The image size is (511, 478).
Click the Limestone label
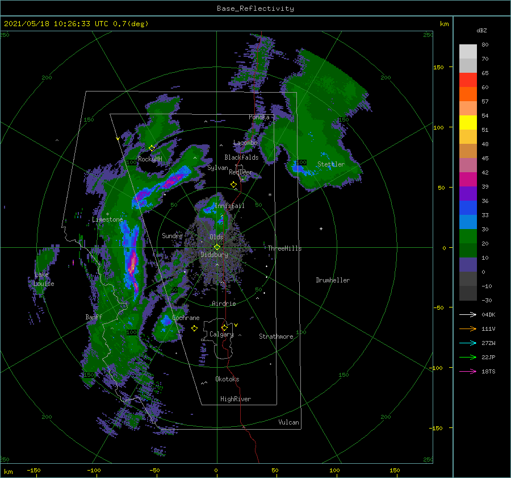(107, 219)
